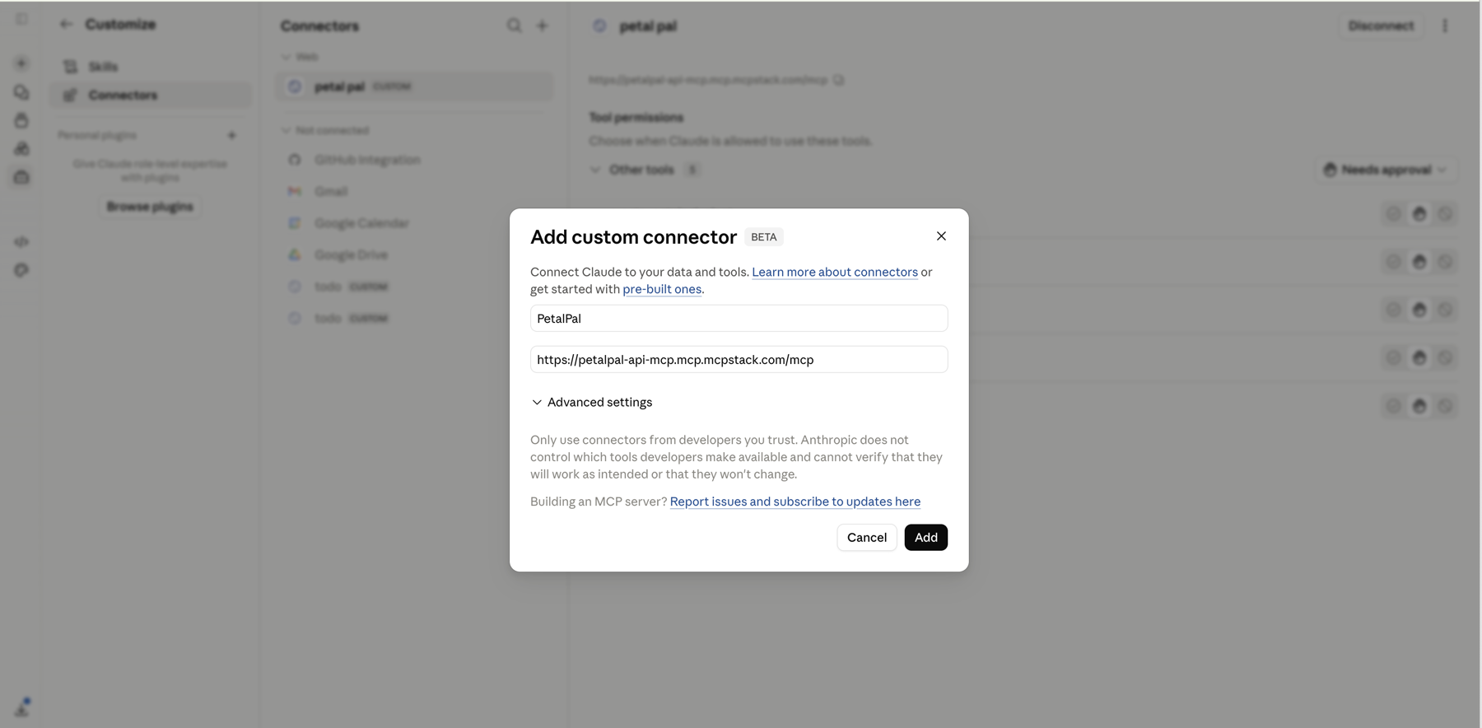This screenshot has width=1482, height=728.
Task: Select the Google Calendar connector
Action: (x=414, y=223)
